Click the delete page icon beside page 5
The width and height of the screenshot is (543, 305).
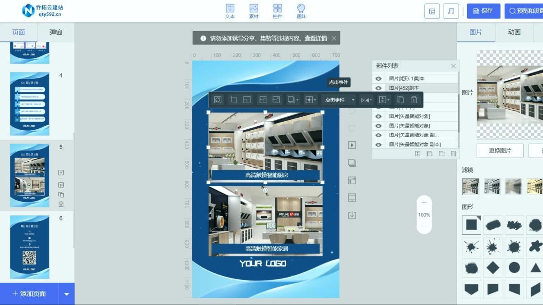click(61, 204)
